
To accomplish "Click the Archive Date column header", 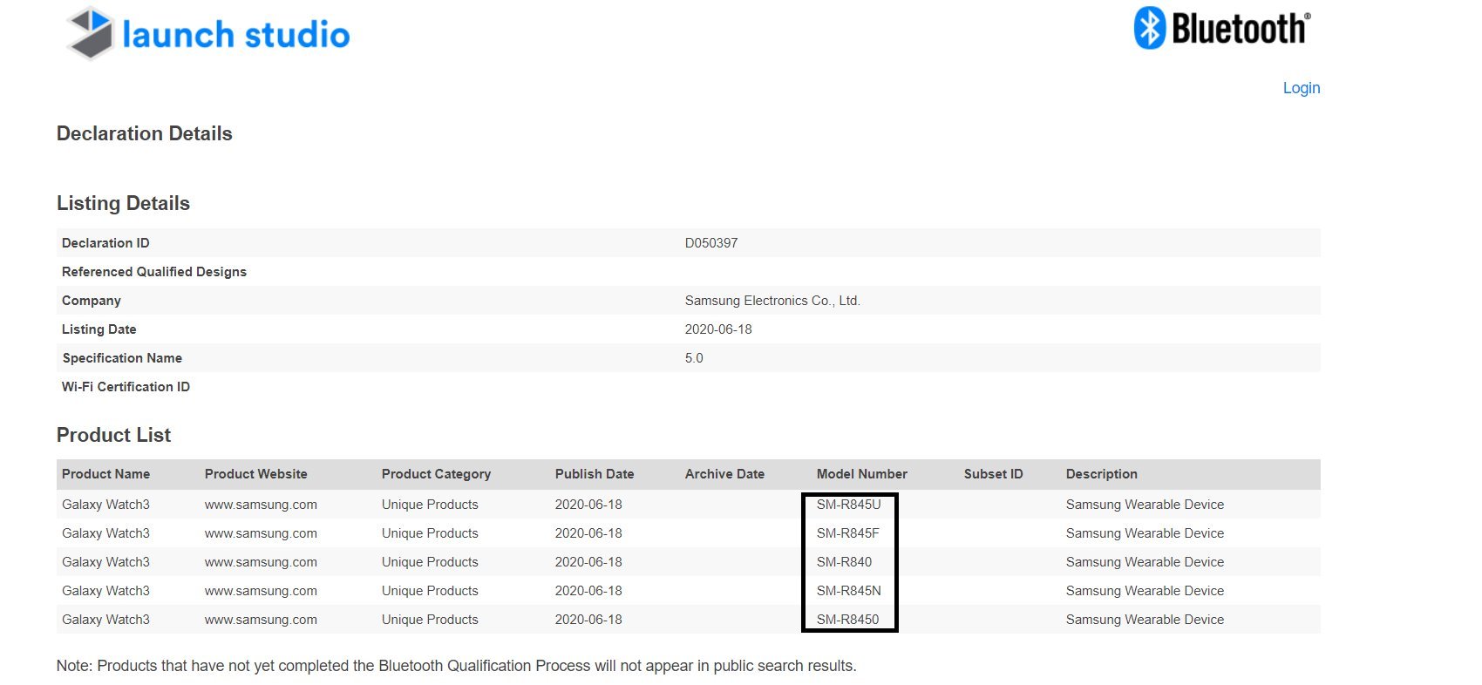I will (724, 474).
